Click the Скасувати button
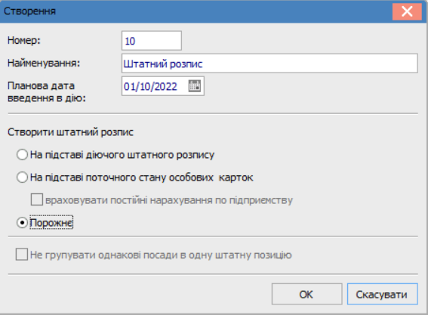The height and width of the screenshot is (315, 428). point(383,295)
